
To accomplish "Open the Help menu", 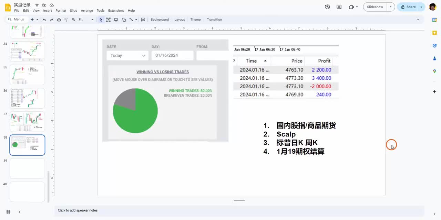I will pos(131,11).
